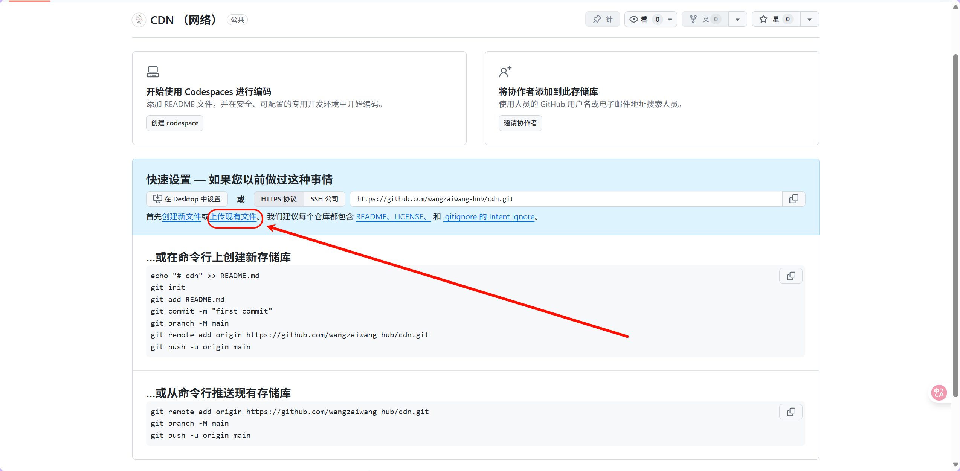Expand the fork options dropdown arrow
This screenshot has width=960, height=471.
coord(738,19)
